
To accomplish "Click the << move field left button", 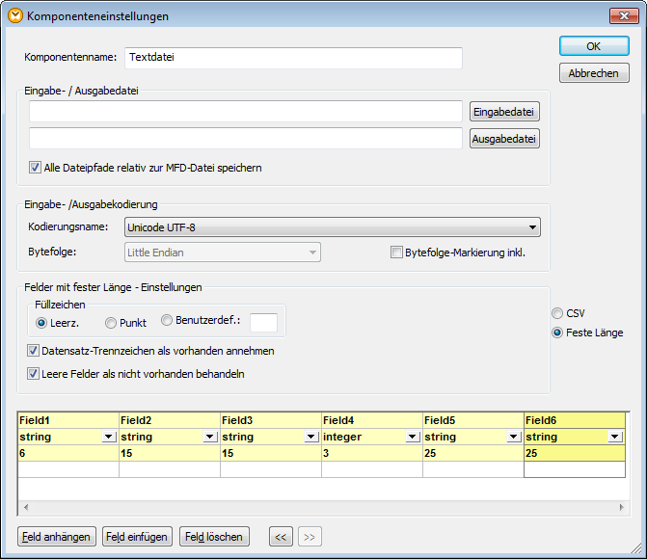I will 280,537.
